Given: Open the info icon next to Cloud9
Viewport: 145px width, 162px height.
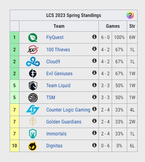Looking at the screenshot, I should (x=94, y=61).
